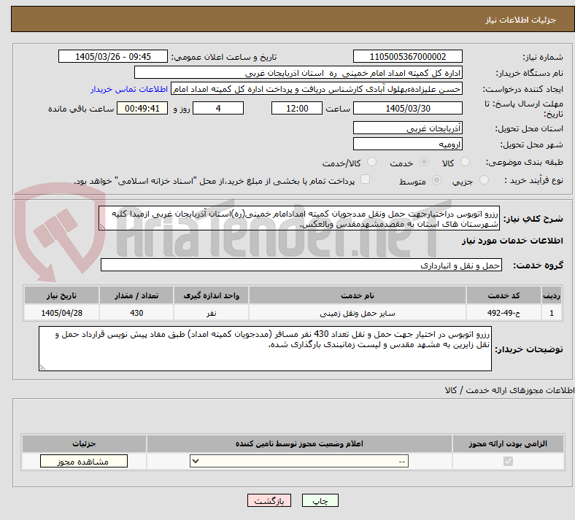Choose جزیی purchase process type
Screen dimensions: 575x520
pyautogui.click(x=484, y=180)
